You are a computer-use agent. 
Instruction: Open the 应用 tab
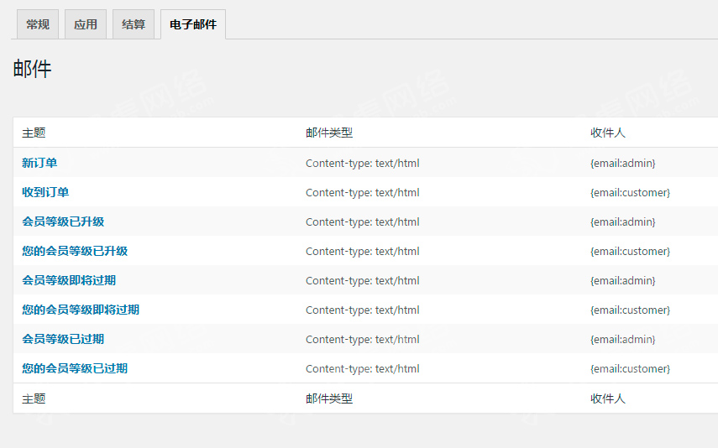pyautogui.click(x=86, y=25)
